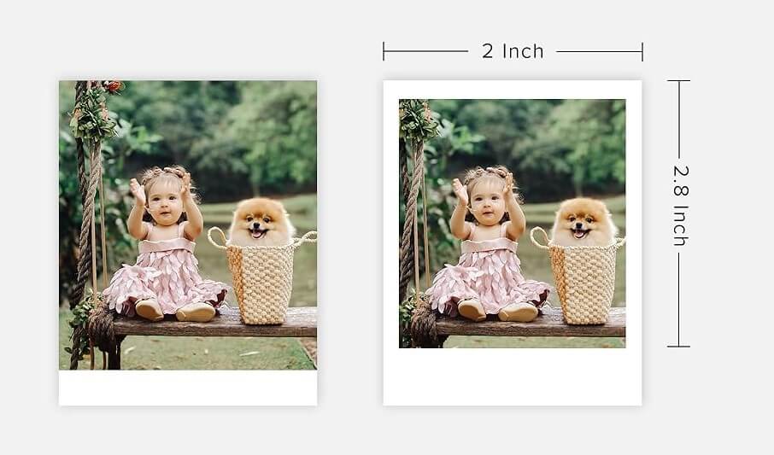The height and width of the screenshot is (455, 774).
Task: Click the red flower atop left photo's rope
Action: point(113,87)
